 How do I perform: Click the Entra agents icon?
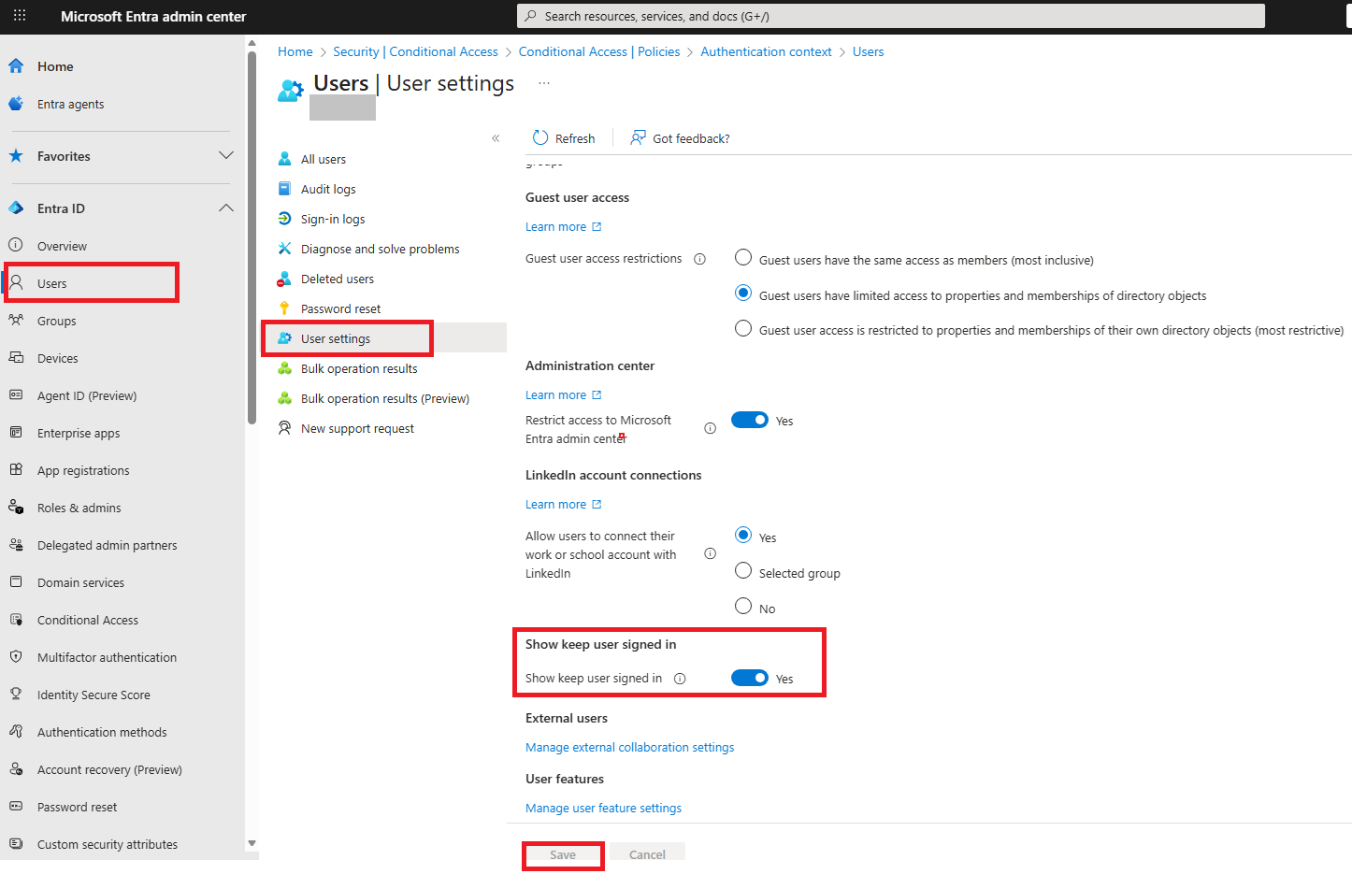(16, 104)
